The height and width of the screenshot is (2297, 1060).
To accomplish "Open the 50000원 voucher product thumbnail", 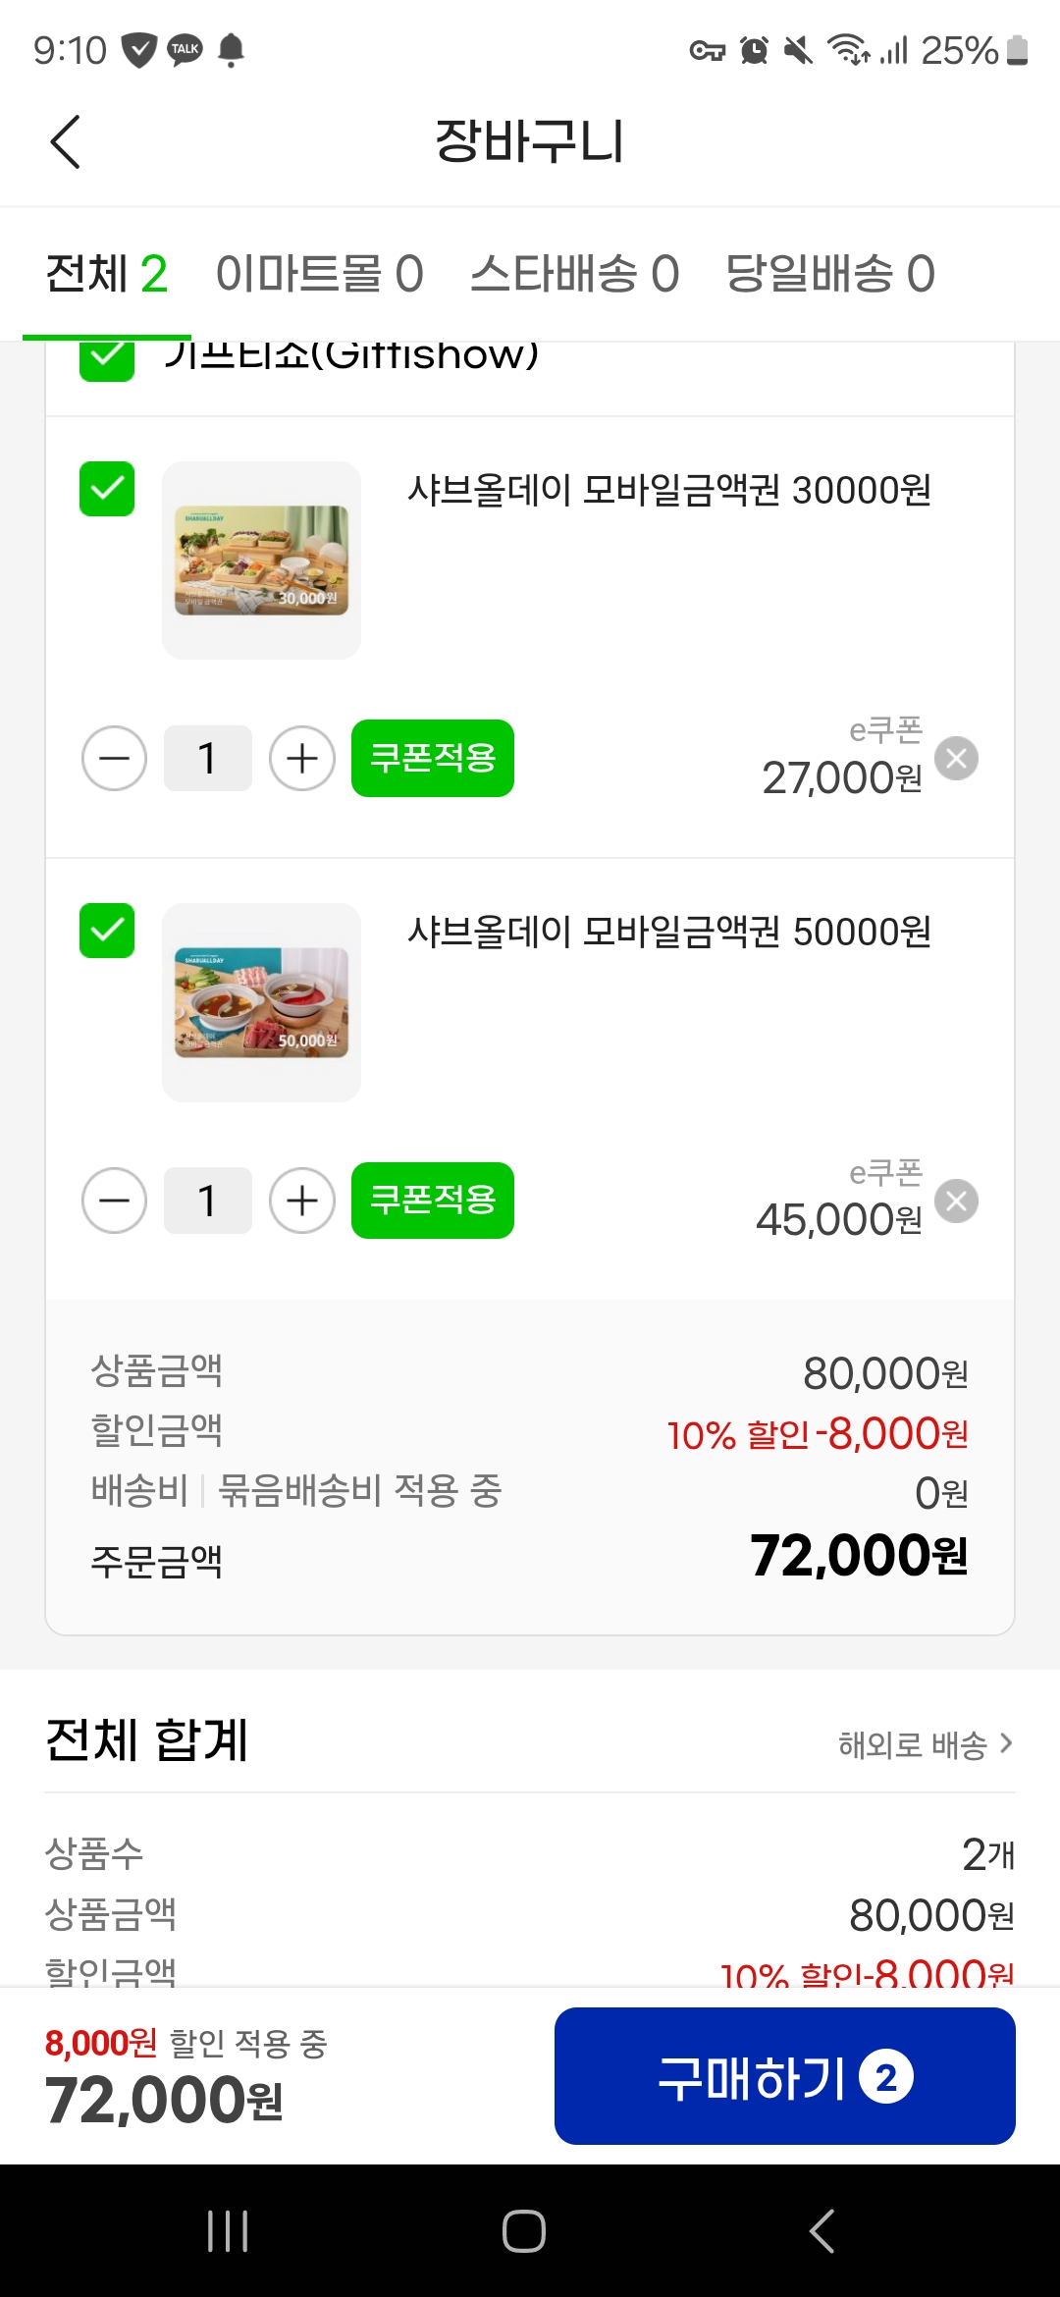I will [x=261, y=1002].
